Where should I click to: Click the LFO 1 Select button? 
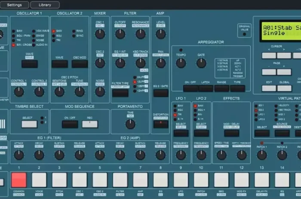click(x=181, y=133)
